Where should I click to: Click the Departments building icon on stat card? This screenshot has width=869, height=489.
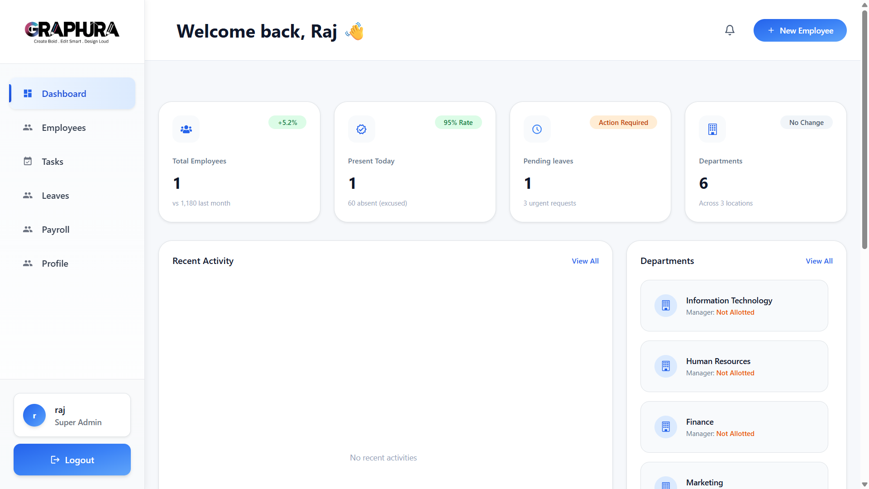tap(712, 129)
